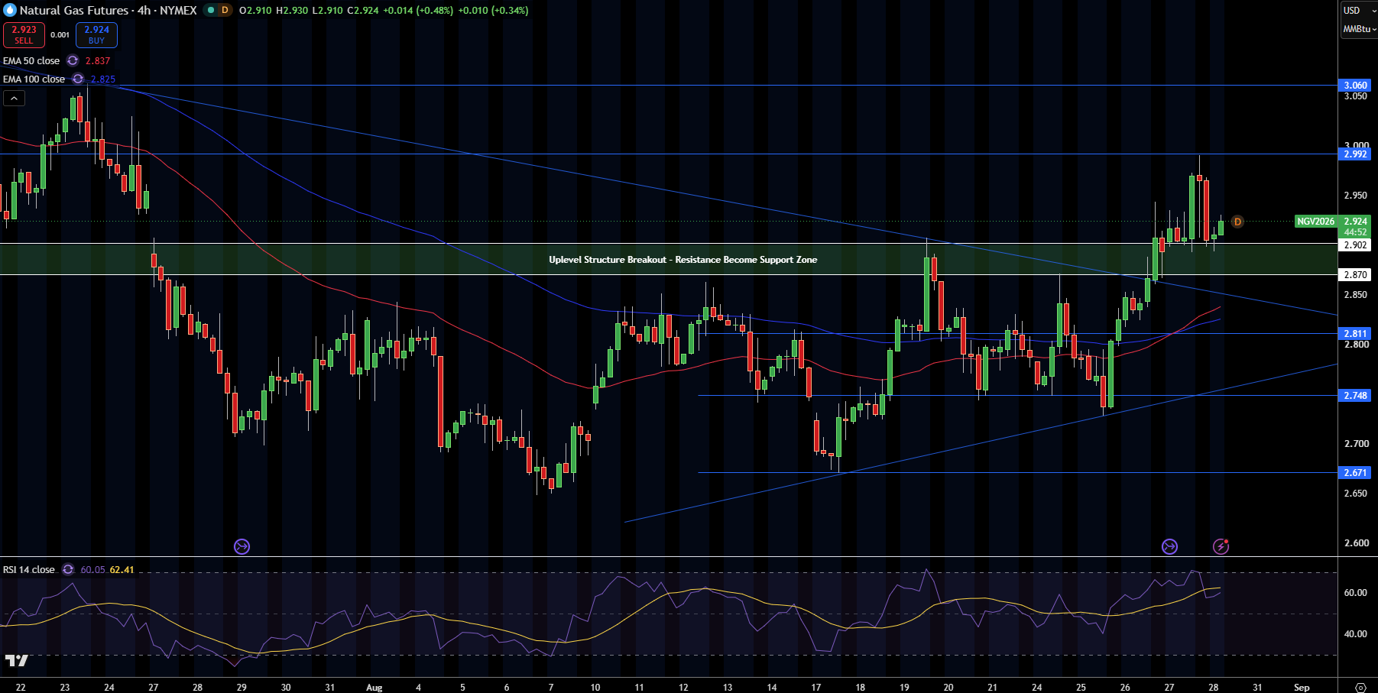Click the EMA 100 value 2.825
This screenshot has width=1378, height=693.
click(x=103, y=79)
